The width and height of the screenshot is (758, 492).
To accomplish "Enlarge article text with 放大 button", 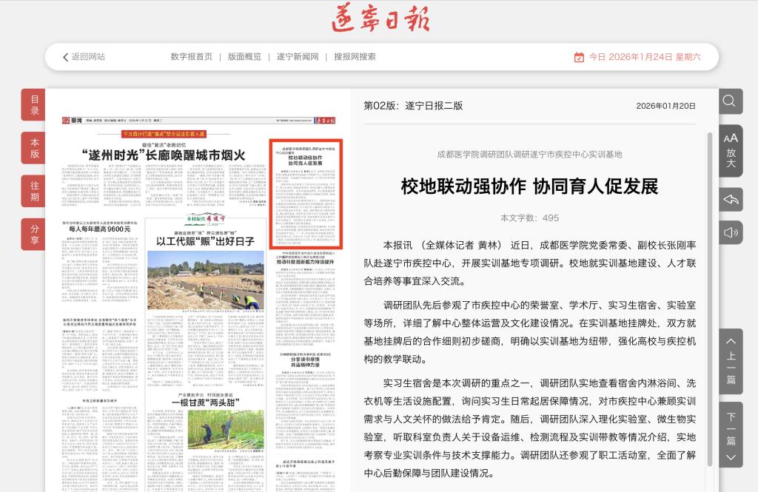I will click(x=731, y=150).
